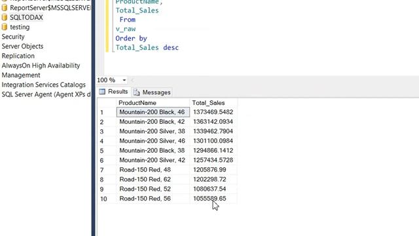Click the Messages tab document icon

point(137,92)
